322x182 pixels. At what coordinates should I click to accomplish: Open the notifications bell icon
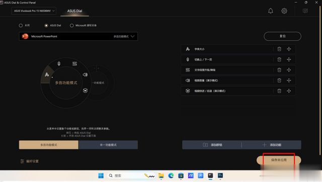point(271,11)
